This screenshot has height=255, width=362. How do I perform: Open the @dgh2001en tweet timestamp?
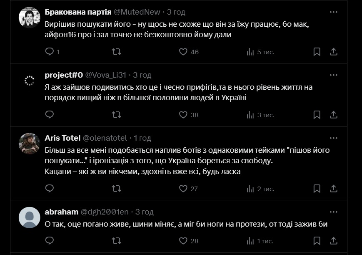tap(143, 212)
